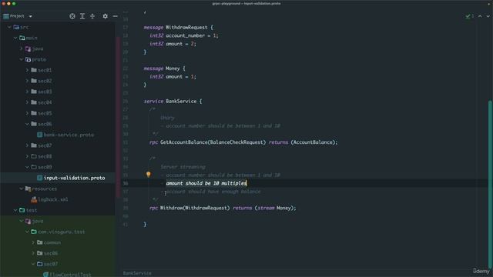The width and height of the screenshot is (493, 277).
Task: Open FlowControlTest class
Action: 70,275
